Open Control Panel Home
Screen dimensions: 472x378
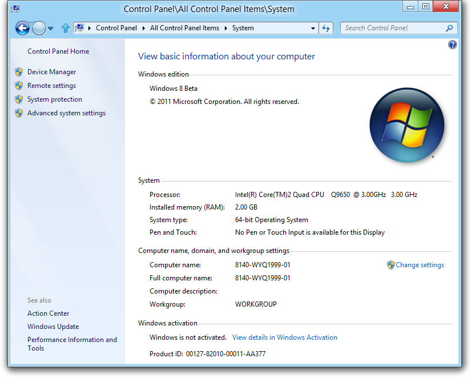pos(58,51)
